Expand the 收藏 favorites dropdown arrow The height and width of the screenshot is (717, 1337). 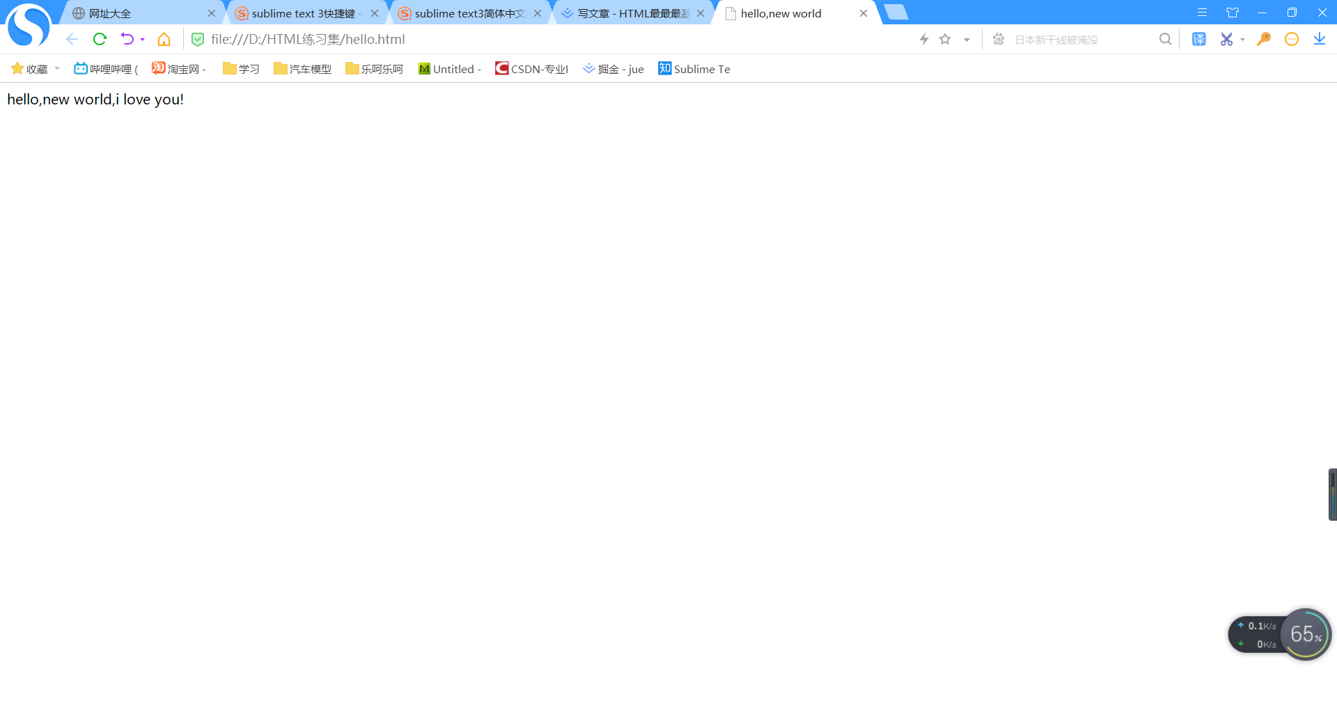(57, 68)
